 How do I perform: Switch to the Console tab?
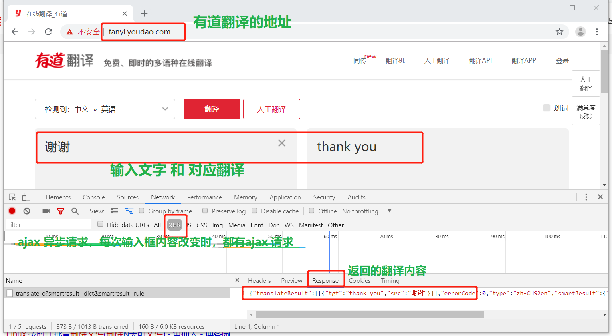pos(94,197)
